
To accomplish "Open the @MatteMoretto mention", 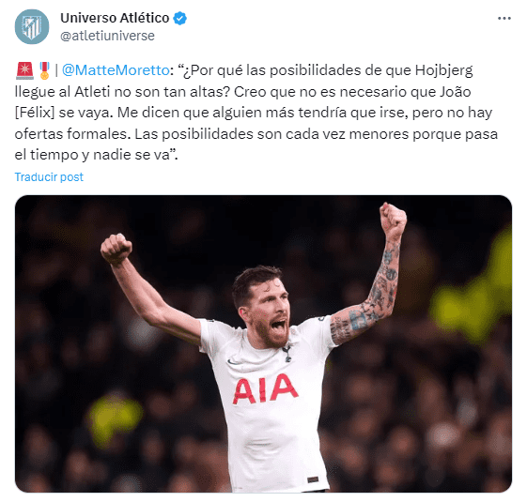I will tap(116, 70).
